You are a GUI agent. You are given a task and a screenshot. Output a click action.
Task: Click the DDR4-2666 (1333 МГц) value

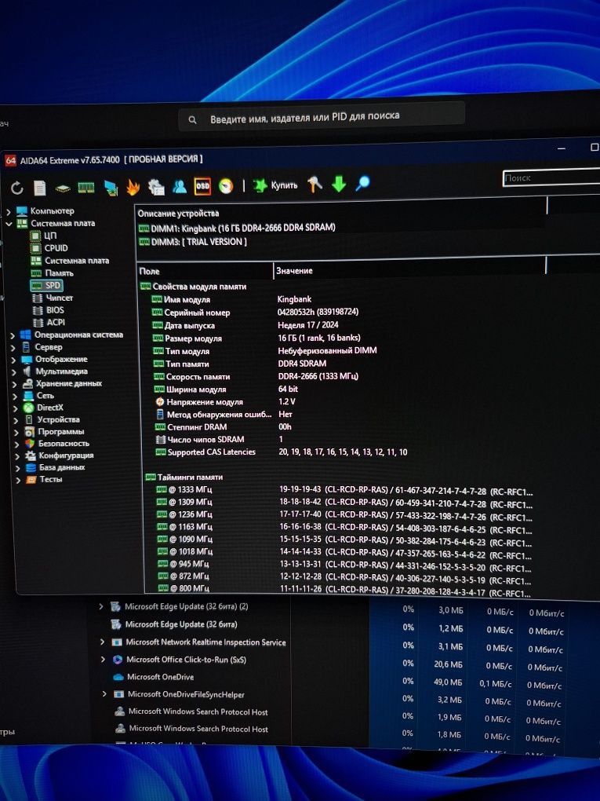pos(318,376)
